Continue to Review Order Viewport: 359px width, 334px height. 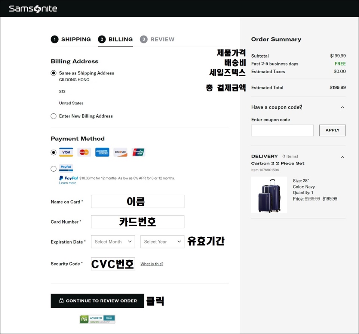(97, 301)
